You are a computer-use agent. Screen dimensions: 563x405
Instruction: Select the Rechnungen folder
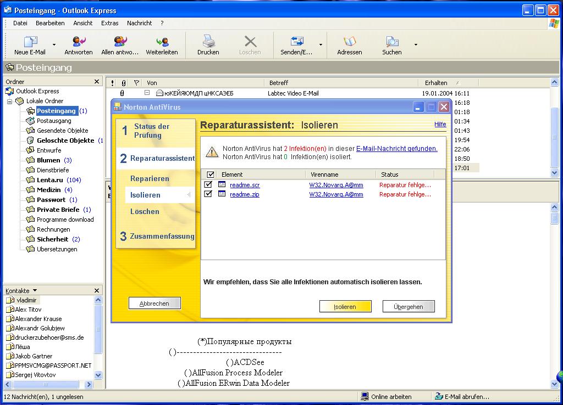click(53, 229)
